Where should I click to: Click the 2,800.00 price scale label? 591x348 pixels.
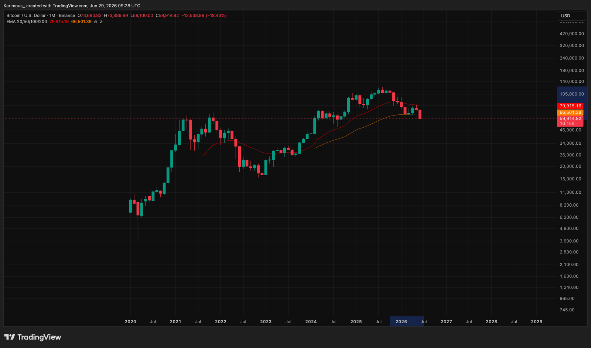[x=569, y=252]
